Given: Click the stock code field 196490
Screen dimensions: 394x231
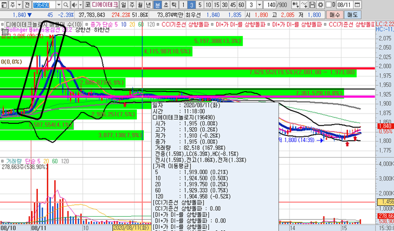Looking at the screenshot, I should [x=43, y=4].
